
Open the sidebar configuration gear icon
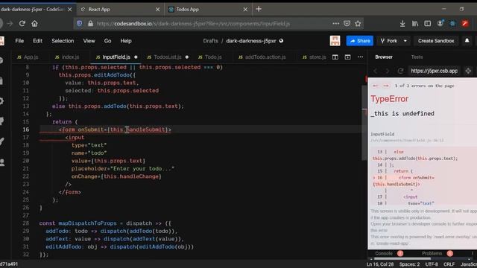tap(1, 101)
